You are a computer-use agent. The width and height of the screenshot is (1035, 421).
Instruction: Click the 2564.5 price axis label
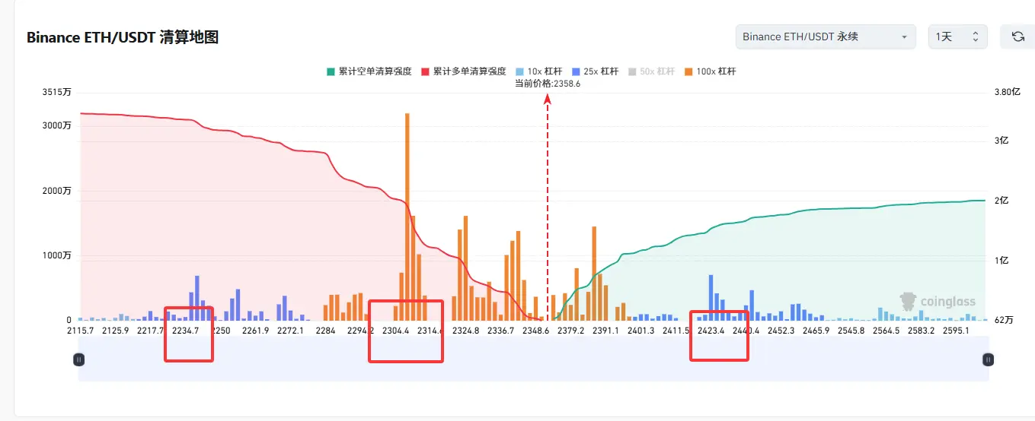point(886,331)
